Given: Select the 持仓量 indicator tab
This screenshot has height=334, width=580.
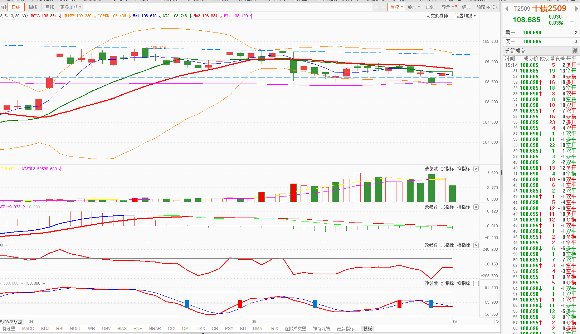Looking at the screenshot, I should 9,329.
